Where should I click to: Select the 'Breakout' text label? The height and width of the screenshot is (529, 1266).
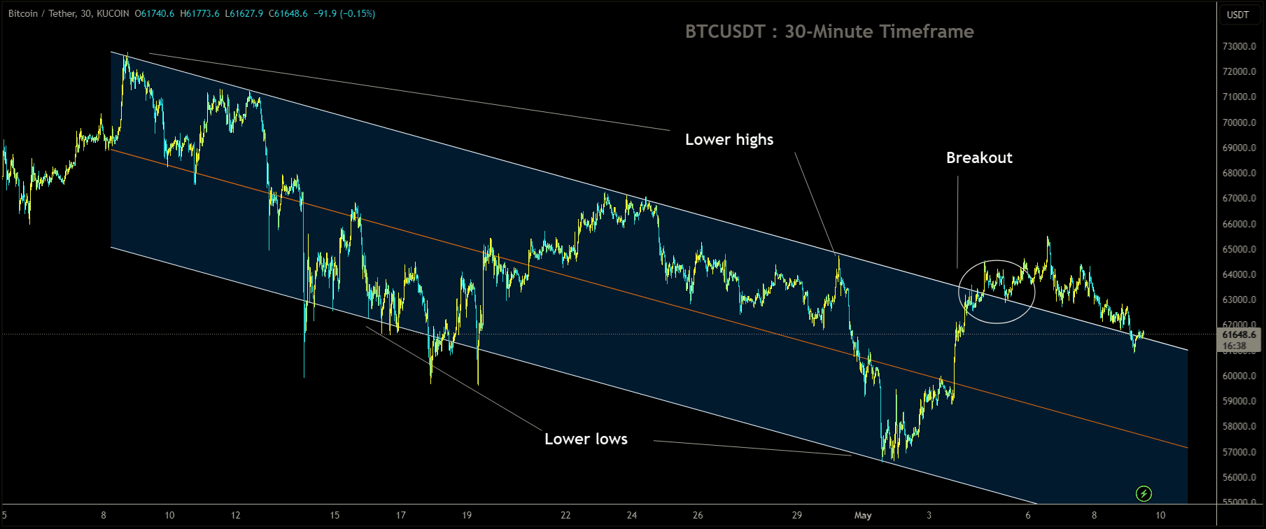979,157
